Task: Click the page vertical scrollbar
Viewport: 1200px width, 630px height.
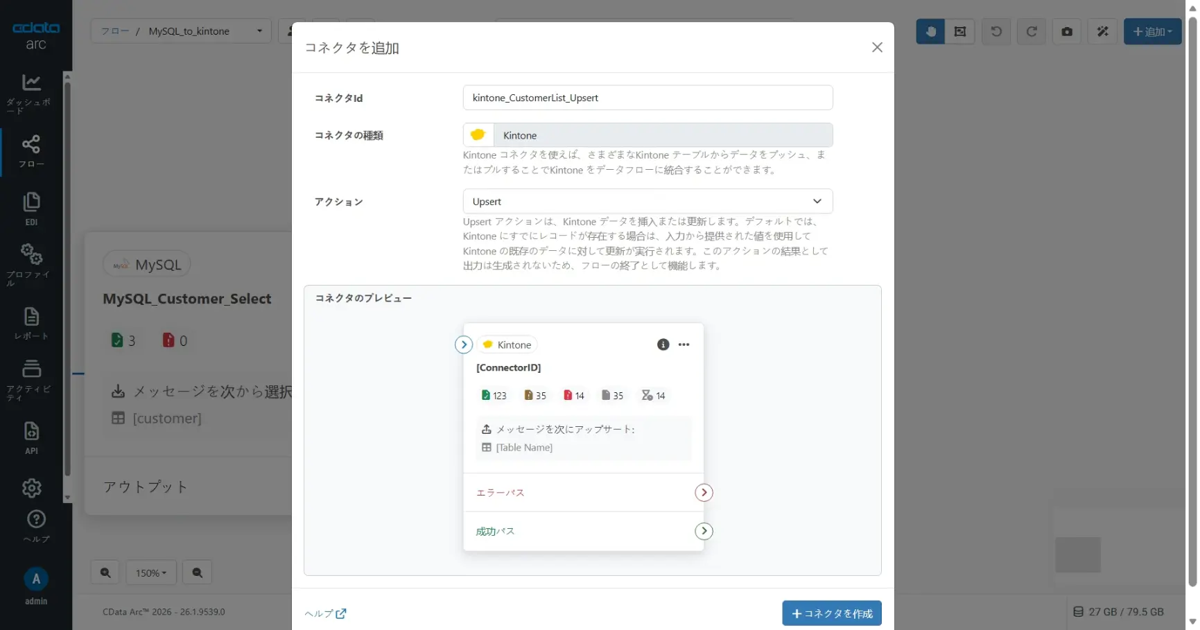Action: (x=1192, y=301)
